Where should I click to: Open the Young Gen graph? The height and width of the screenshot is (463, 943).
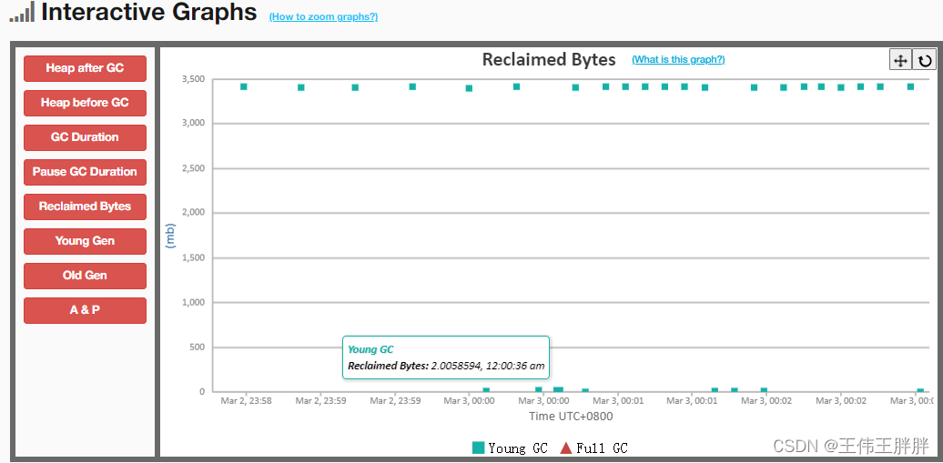pos(85,241)
